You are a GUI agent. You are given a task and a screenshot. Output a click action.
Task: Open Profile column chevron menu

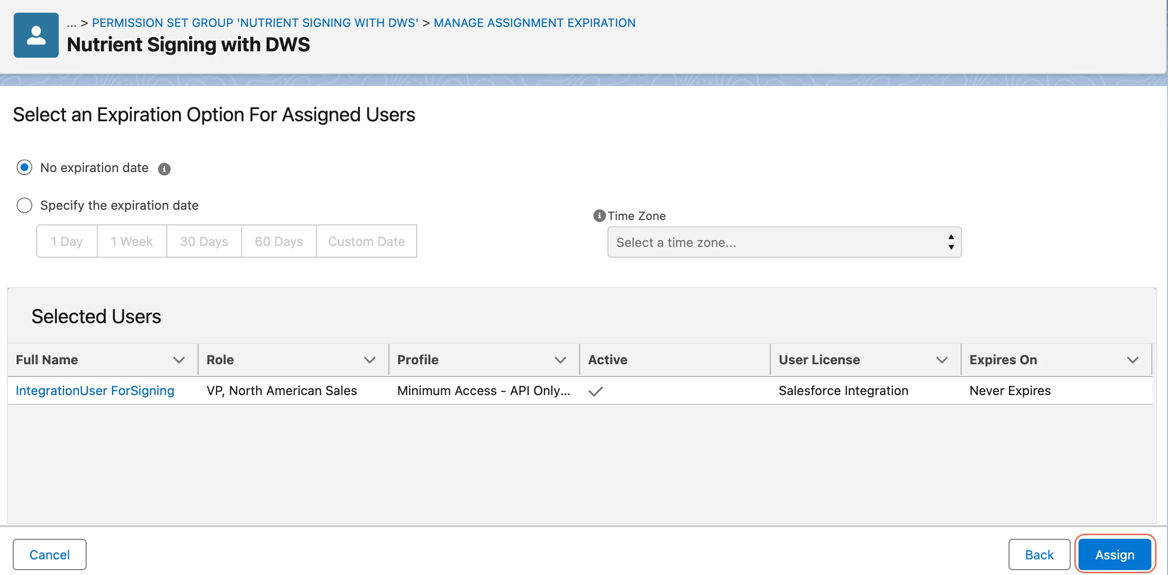[561, 360]
